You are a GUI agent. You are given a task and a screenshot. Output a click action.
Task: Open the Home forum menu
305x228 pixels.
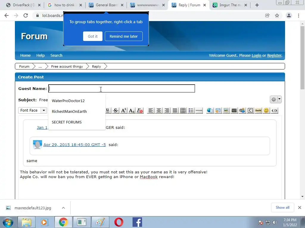click(x=26, y=56)
